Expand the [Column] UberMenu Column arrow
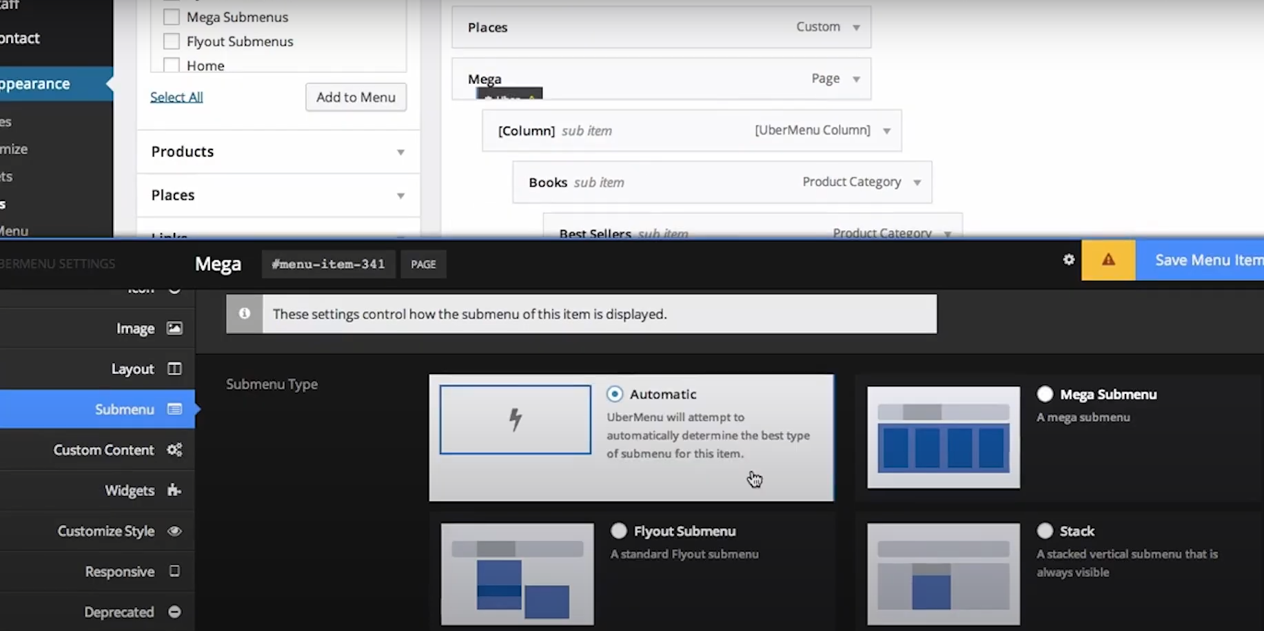 click(x=887, y=131)
